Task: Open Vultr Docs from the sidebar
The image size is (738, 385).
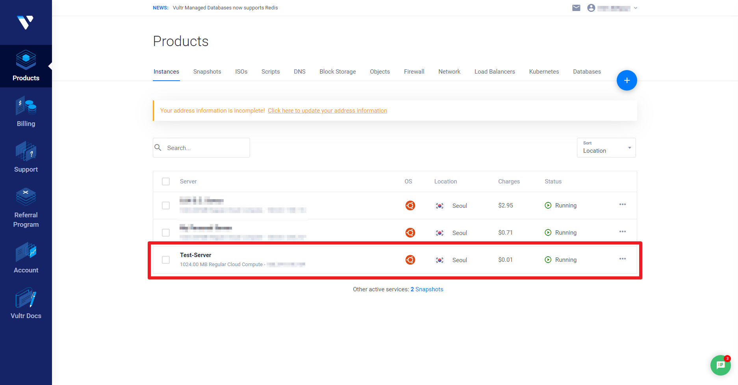Action: coord(26,304)
